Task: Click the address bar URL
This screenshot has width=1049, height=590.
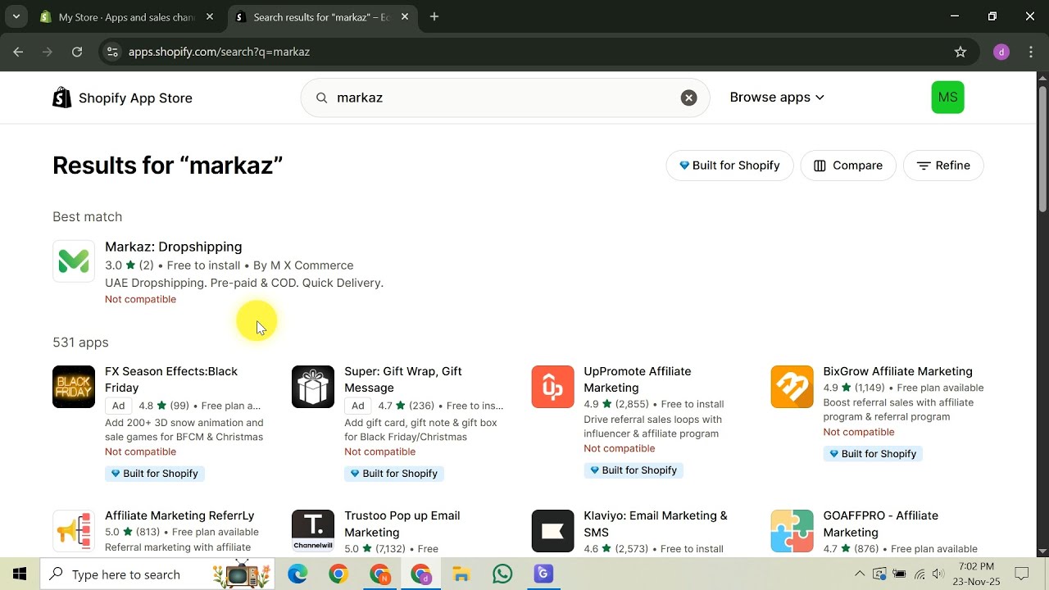Action: 219,52
